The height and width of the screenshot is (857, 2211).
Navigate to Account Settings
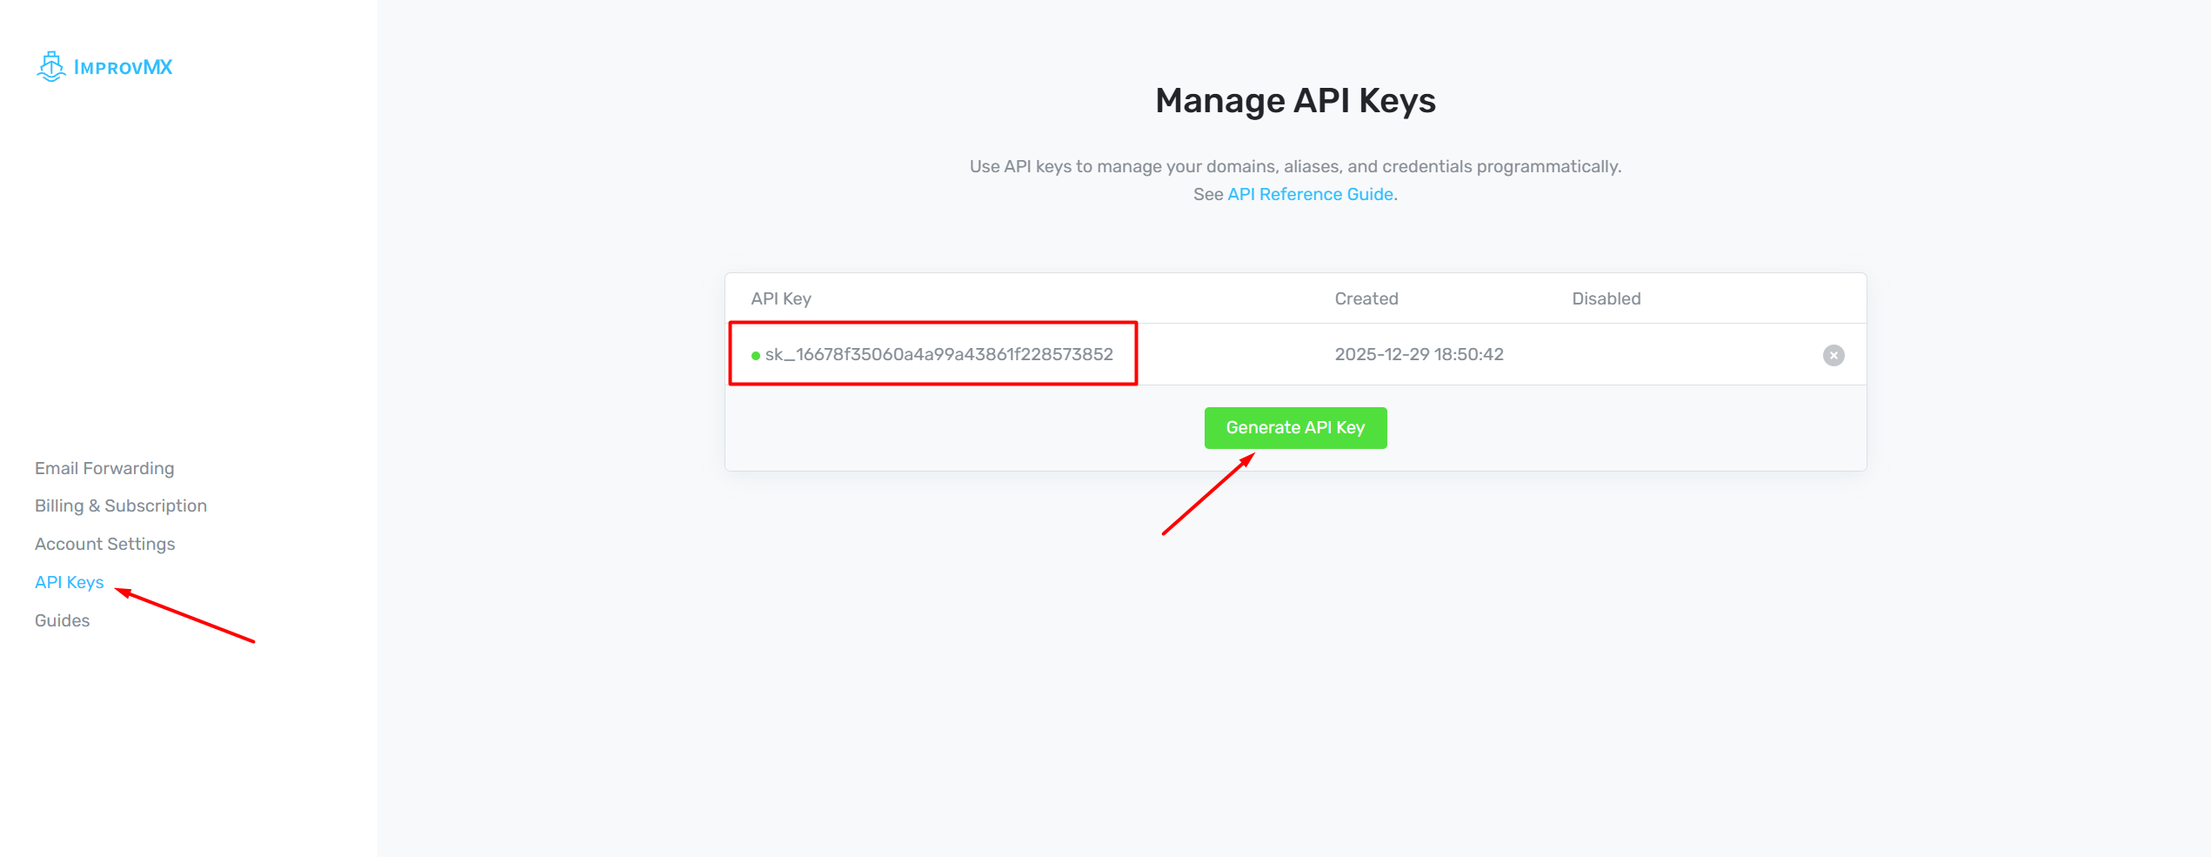pyautogui.click(x=104, y=543)
